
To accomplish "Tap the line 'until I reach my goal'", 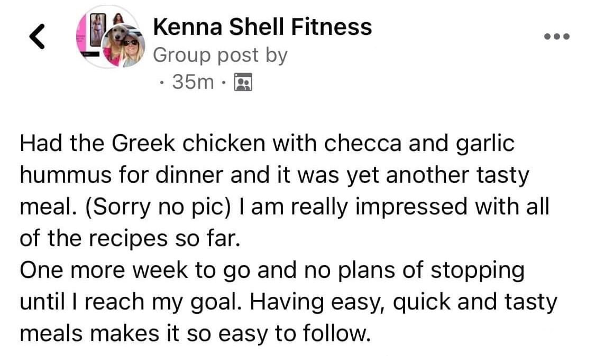I will tap(288, 303).
